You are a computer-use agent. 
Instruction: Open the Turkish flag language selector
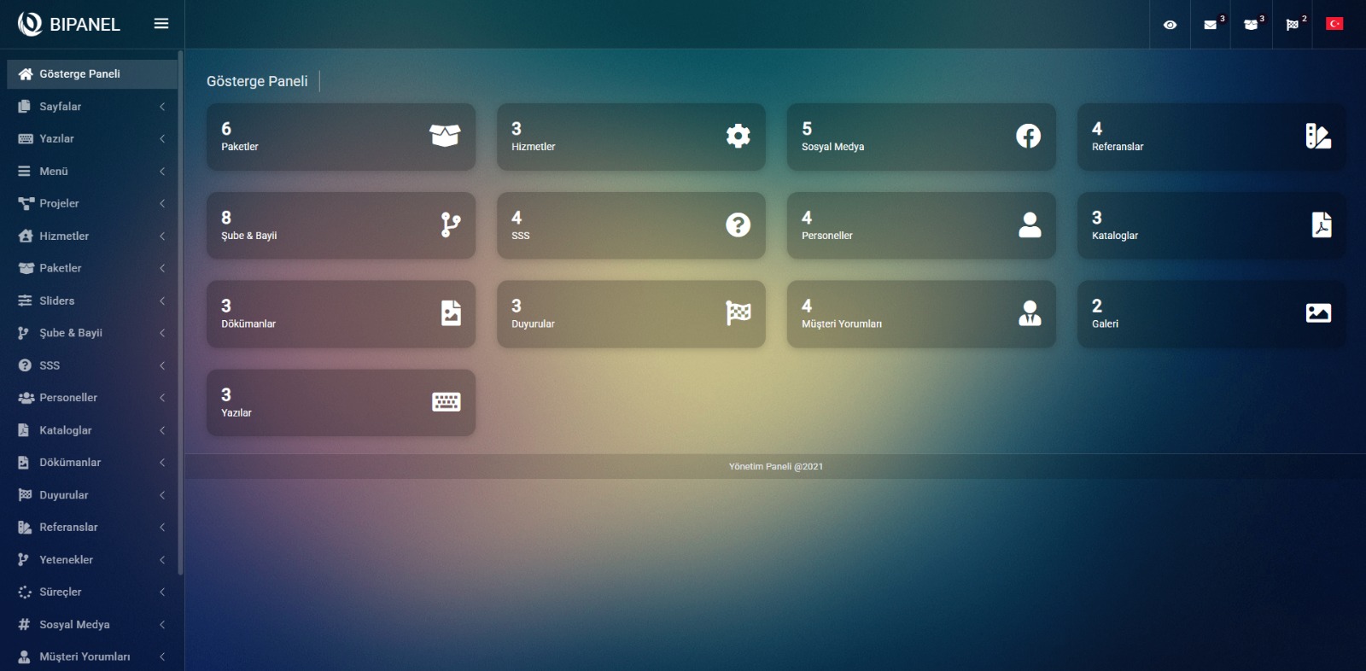pyautogui.click(x=1334, y=24)
